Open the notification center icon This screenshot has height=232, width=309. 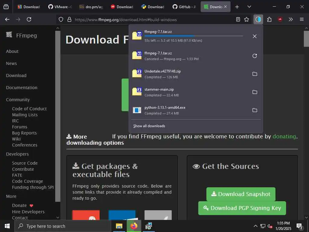(300, 226)
